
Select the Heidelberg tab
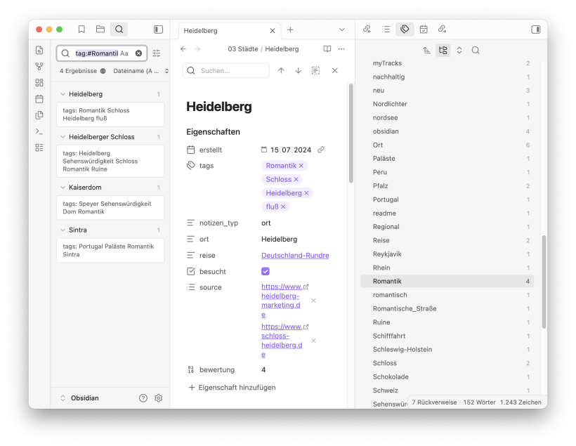[230, 30]
